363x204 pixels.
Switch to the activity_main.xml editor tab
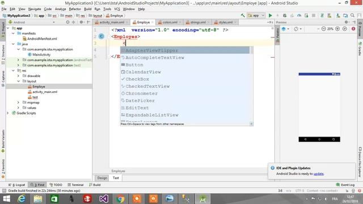[111, 22]
